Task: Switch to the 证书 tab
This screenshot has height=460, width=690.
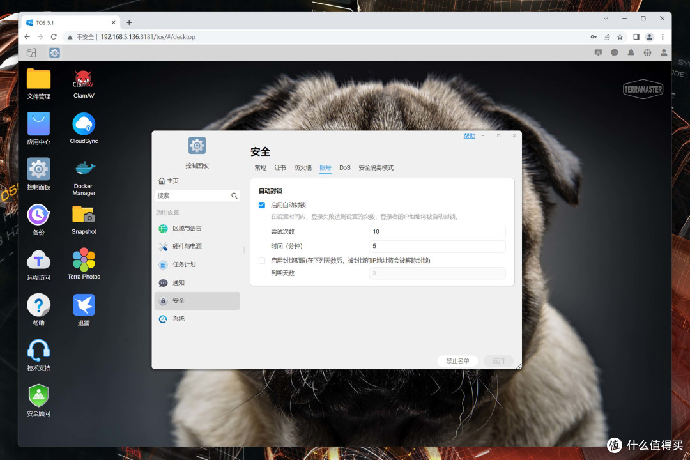Action: pos(280,168)
